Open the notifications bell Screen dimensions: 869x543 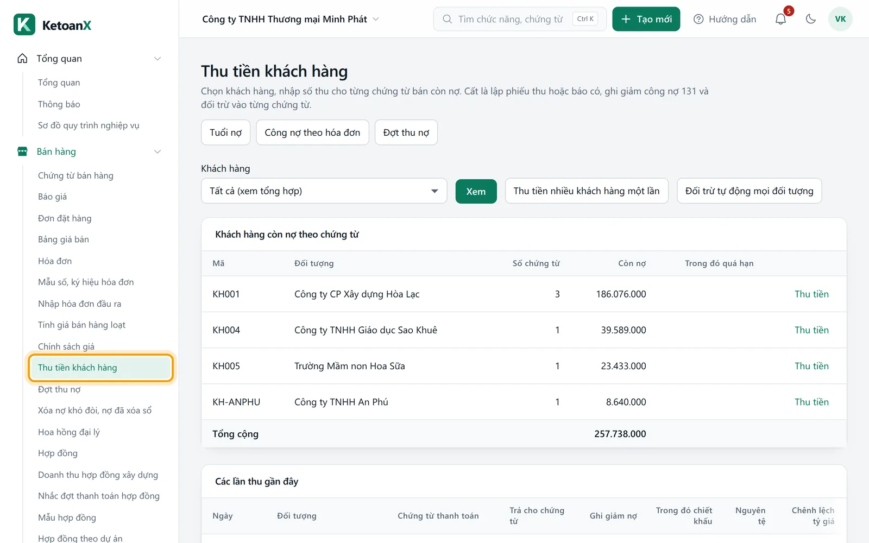point(780,19)
